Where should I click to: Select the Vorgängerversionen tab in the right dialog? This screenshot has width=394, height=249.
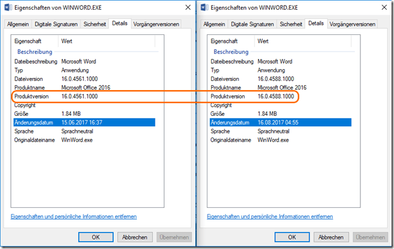point(352,24)
